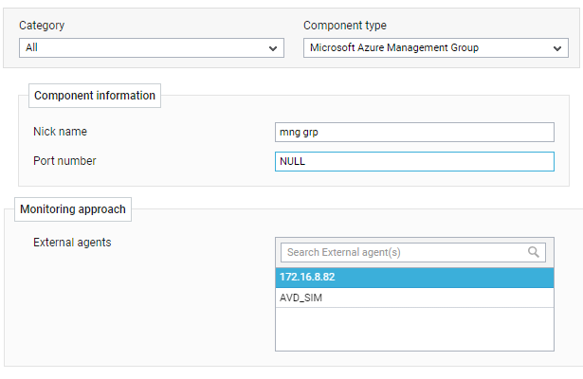Select the 172.16.8.82 external agent

tap(414, 278)
